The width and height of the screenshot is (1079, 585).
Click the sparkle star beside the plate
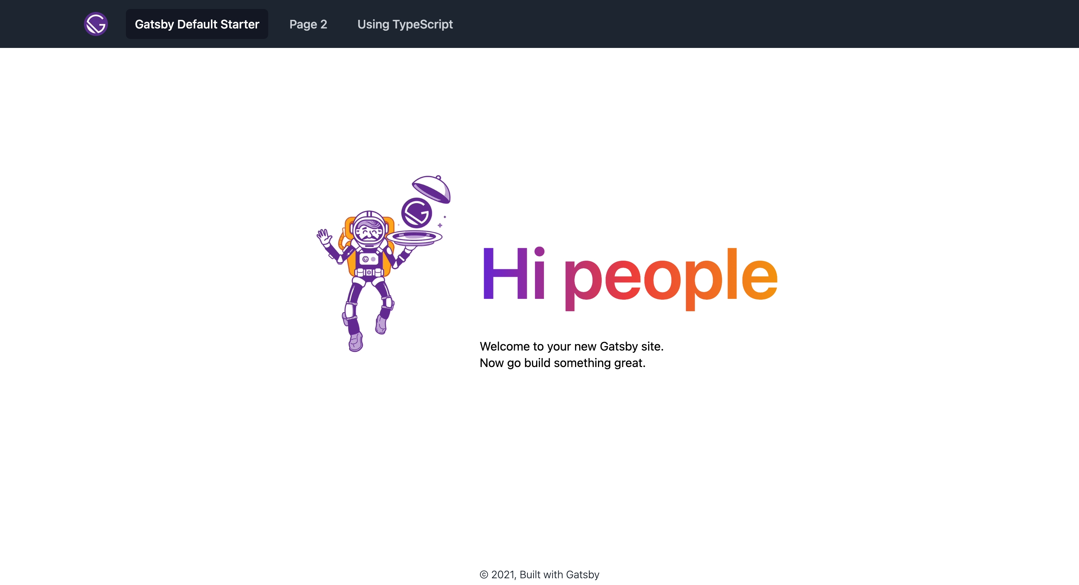440,225
